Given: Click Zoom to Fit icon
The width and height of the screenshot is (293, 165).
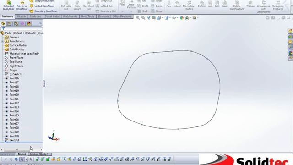Looking at the screenshot, I should click(138, 18).
